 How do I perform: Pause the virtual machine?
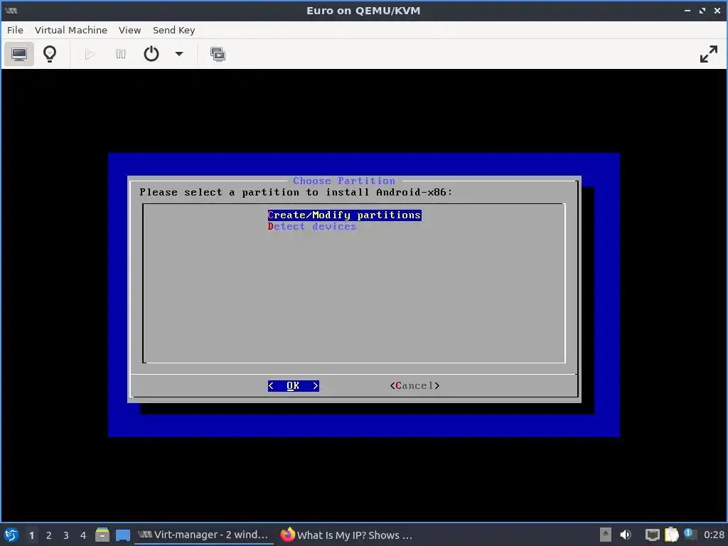click(x=121, y=54)
